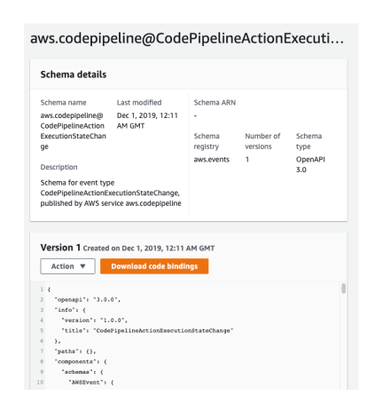Click Download code bindings button
The image size is (383, 411).
click(x=154, y=266)
